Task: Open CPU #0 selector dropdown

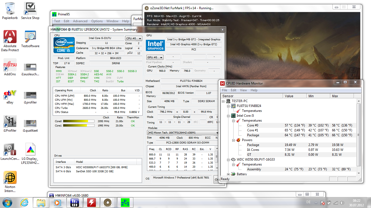Action: click(x=134, y=38)
